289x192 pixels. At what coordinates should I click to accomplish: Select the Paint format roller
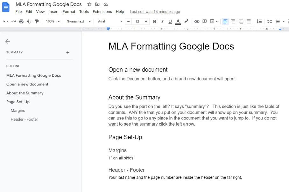click(37, 21)
